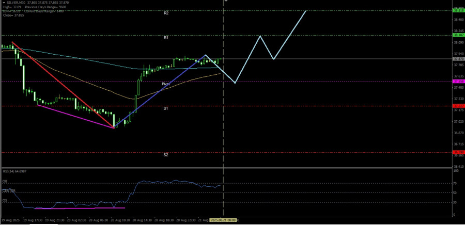Click the 2025.08.21 08:00 time marker
This screenshot has height=225, width=465.
click(x=223, y=220)
